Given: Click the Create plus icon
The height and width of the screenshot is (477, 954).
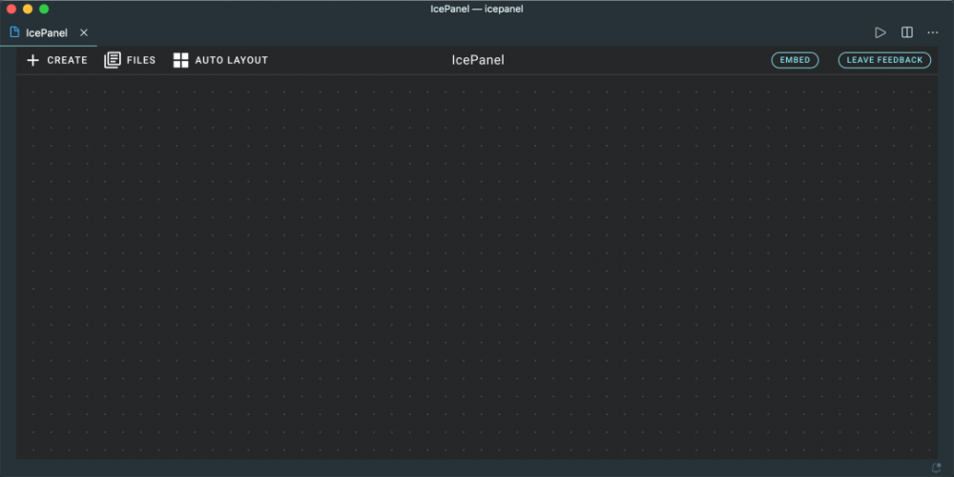Looking at the screenshot, I should click(x=33, y=60).
